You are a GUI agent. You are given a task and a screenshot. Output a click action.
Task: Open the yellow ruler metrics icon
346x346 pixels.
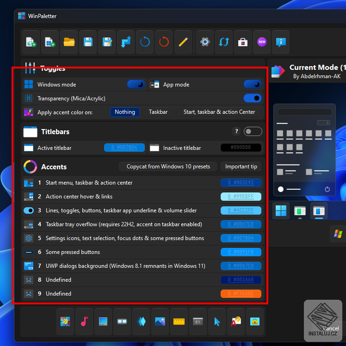[x=179, y=321]
